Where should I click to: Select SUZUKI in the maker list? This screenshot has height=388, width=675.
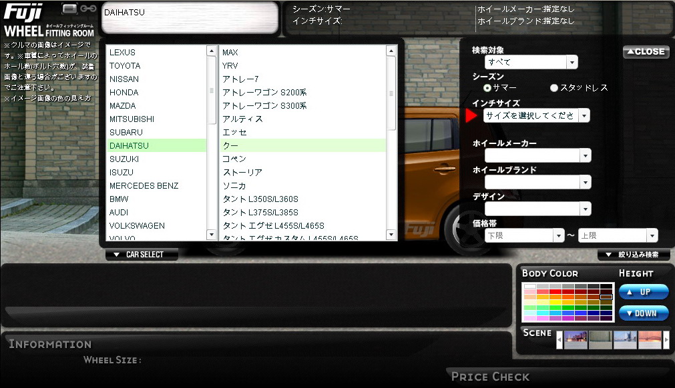click(157, 159)
